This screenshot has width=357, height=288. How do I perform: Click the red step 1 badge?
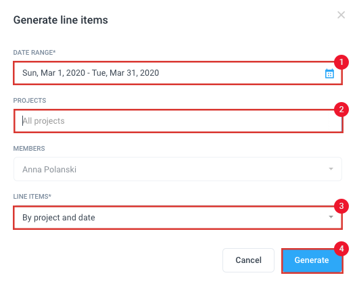point(341,62)
